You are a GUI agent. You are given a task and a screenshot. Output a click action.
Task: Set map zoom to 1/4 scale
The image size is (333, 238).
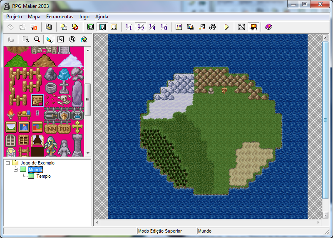coord(152,27)
